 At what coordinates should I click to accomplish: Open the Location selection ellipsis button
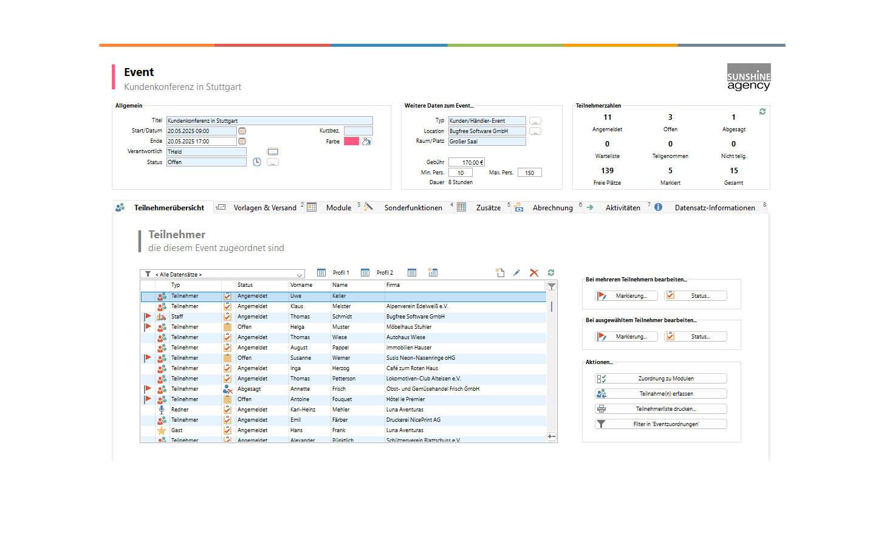tap(535, 131)
